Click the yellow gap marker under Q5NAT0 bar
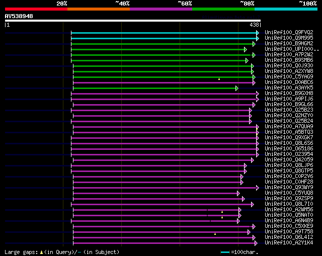 point(222,217)
